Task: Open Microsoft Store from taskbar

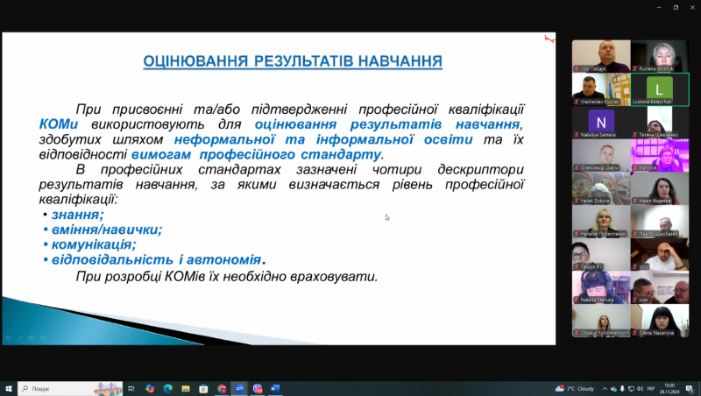Action: point(203,388)
